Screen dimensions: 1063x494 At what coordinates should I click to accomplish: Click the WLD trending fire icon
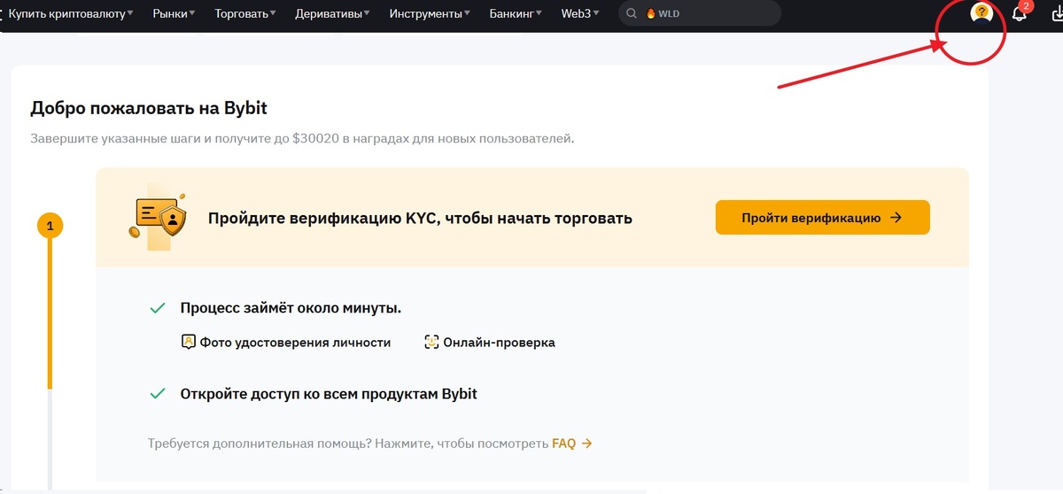click(651, 14)
